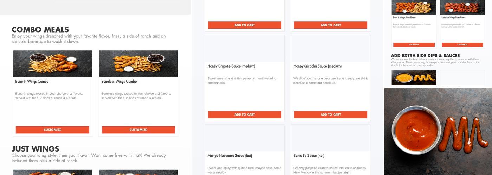Click the Boneless Wings Combo photo

click(x=138, y=64)
